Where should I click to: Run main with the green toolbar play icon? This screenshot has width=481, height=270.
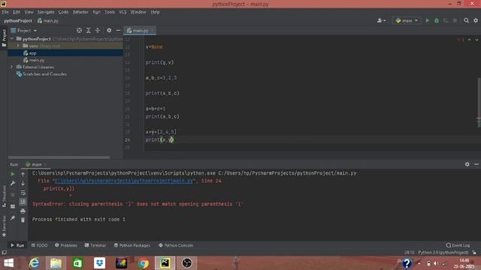point(428,20)
